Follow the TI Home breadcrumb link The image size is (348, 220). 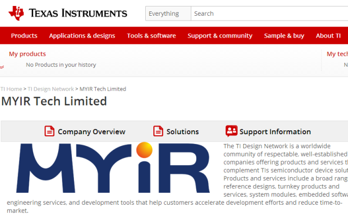[x=11, y=89]
